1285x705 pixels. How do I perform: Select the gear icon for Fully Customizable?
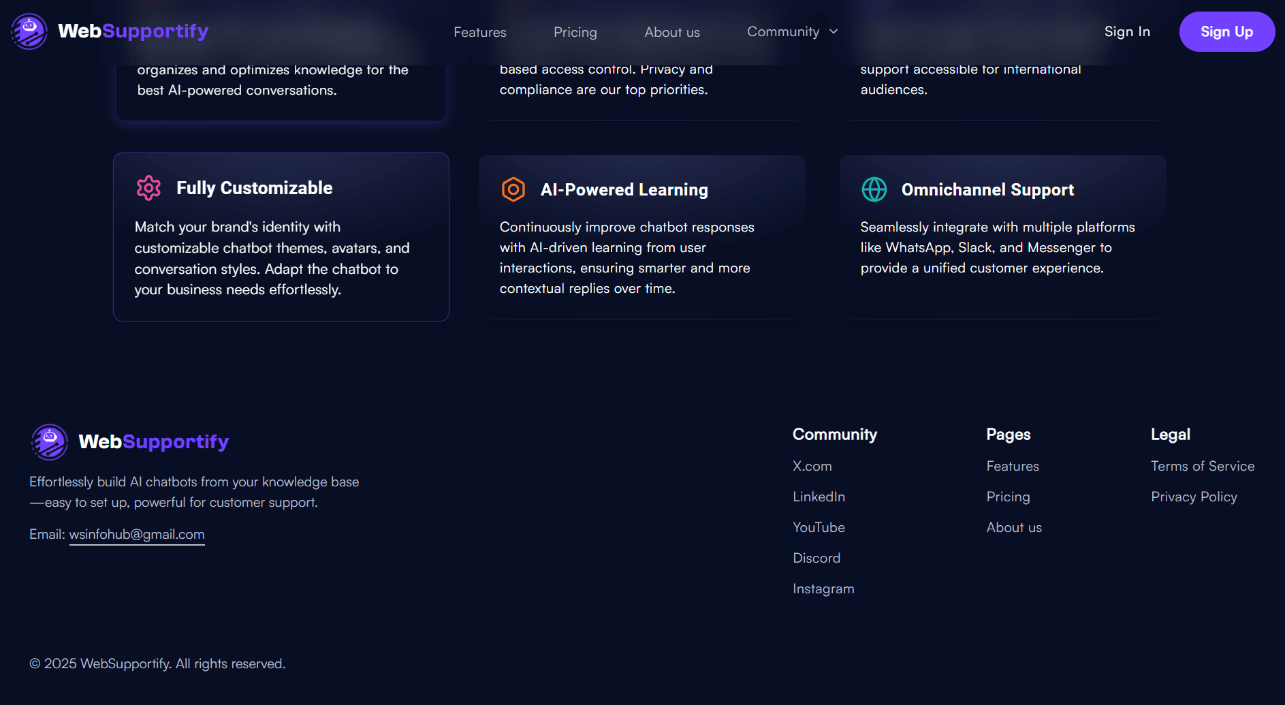click(148, 188)
